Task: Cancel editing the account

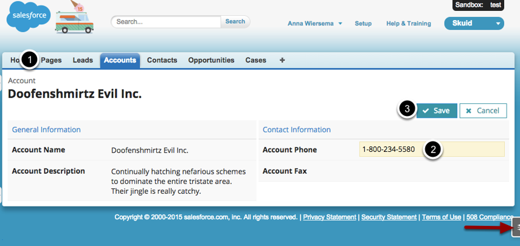Action: coord(483,111)
